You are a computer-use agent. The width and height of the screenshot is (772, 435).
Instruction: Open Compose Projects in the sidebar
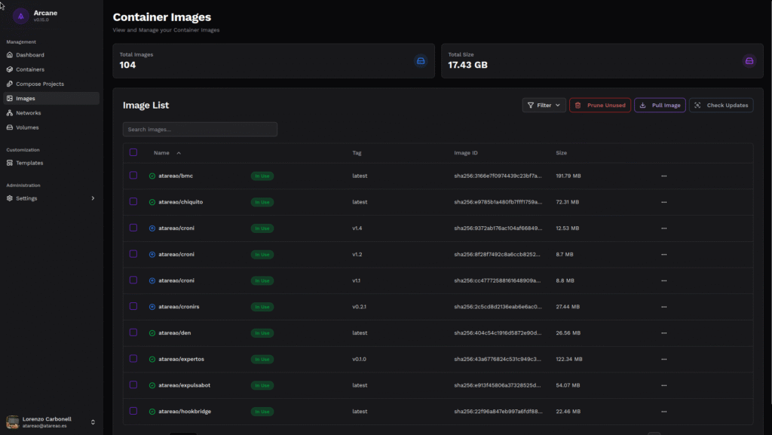(39, 84)
